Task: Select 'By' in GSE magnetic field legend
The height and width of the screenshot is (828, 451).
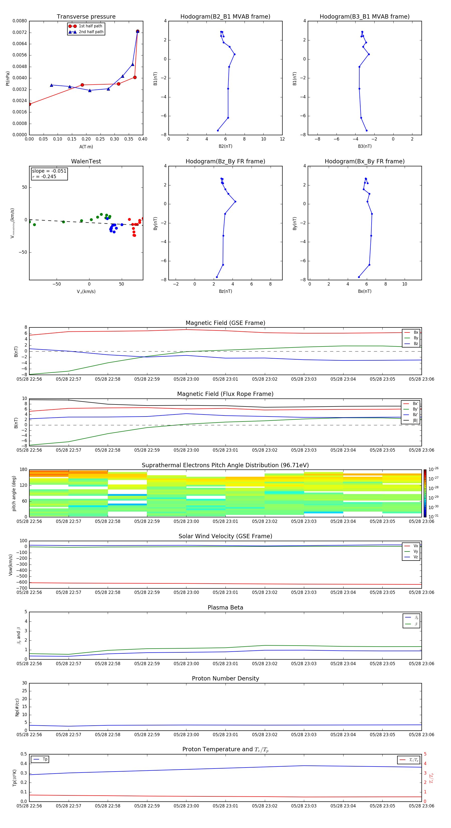Action: [411, 338]
